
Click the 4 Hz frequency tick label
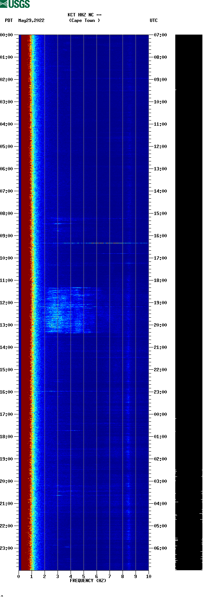click(71, 576)
